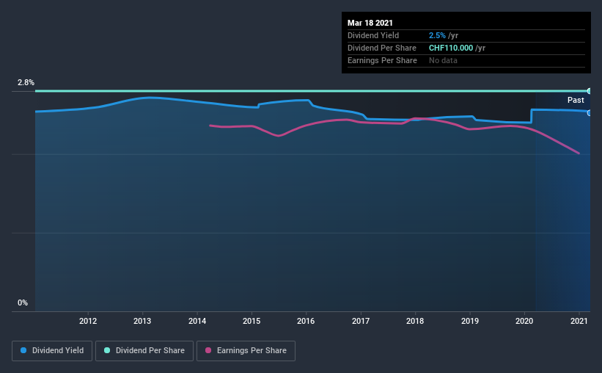This screenshot has width=602, height=373.
Task: Click the pink dot beside Earnings Per Share legend
Action: (208, 351)
